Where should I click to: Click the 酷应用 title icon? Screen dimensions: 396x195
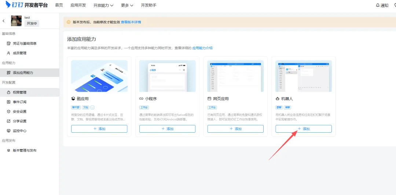pyautogui.click(x=73, y=99)
